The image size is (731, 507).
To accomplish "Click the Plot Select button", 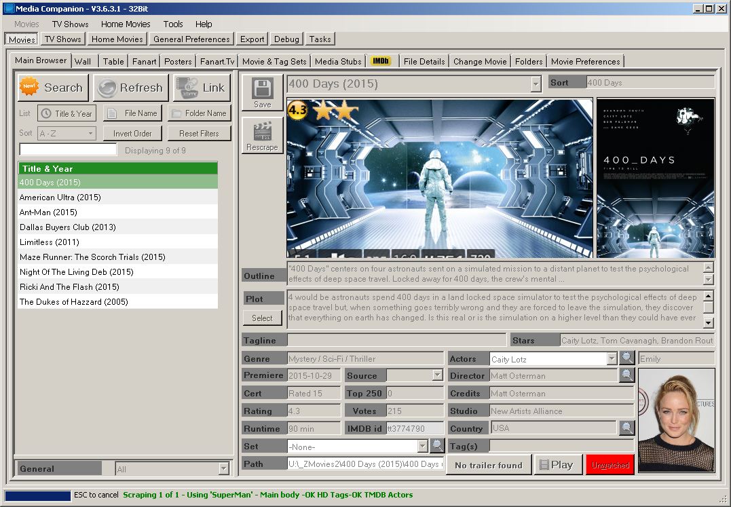I will tap(262, 318).
